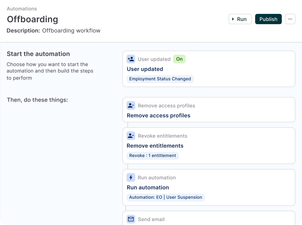Viewport: 302px width, 225px height.
Task: Publish the Offboarding automation
Action: pos(268,19)
